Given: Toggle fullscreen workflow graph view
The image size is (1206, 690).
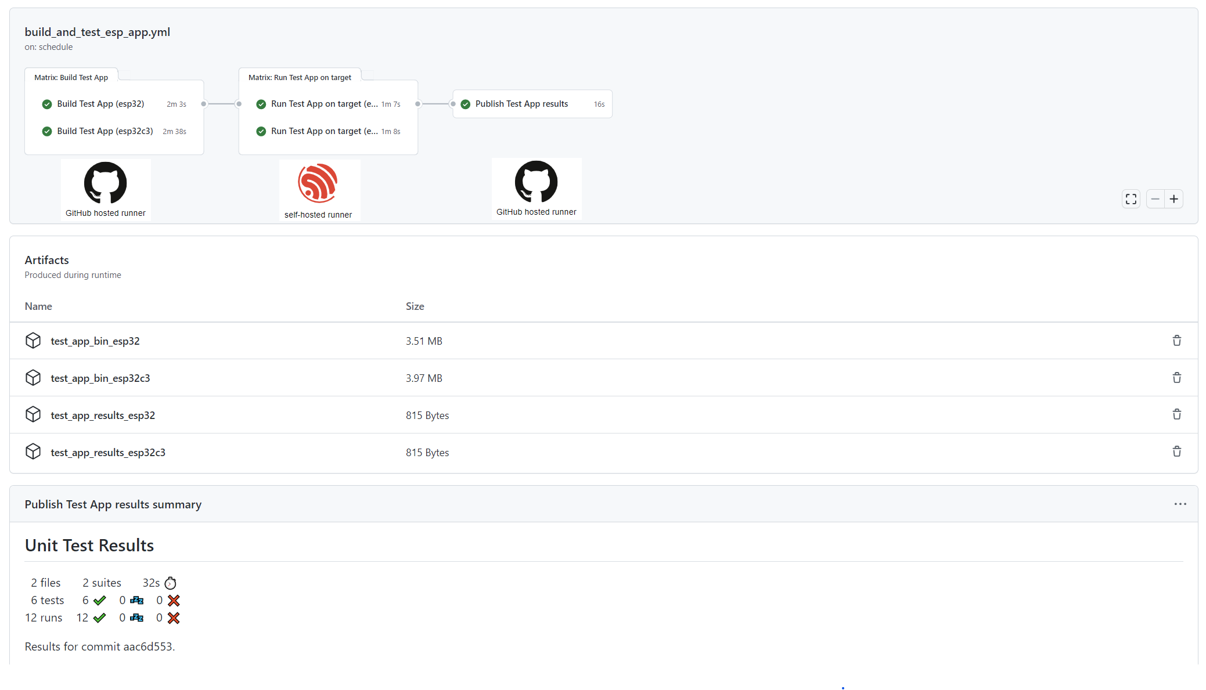Looking at the screenshot, I should click(1131, 199).
